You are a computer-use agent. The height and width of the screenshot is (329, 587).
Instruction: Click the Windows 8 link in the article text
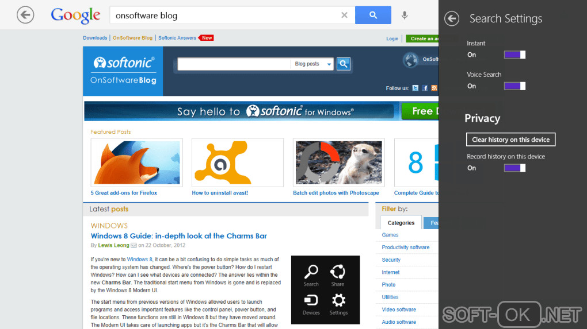(140, 259)
